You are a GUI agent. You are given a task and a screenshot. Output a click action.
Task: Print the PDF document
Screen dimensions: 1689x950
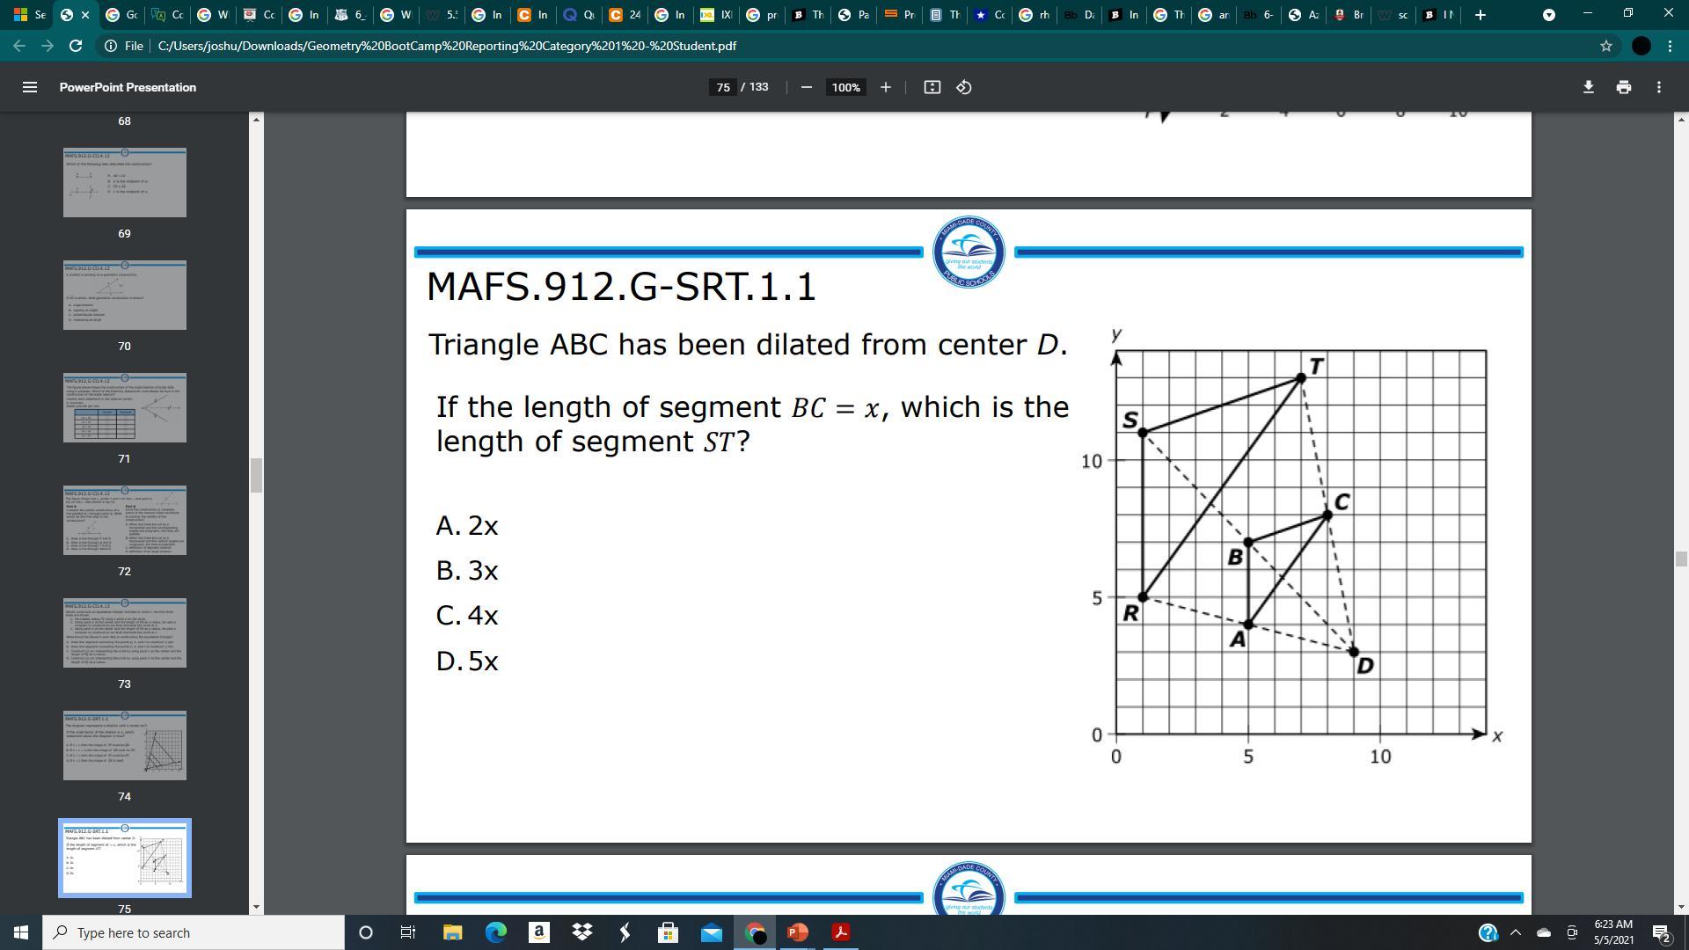[x=1623, y=87]
